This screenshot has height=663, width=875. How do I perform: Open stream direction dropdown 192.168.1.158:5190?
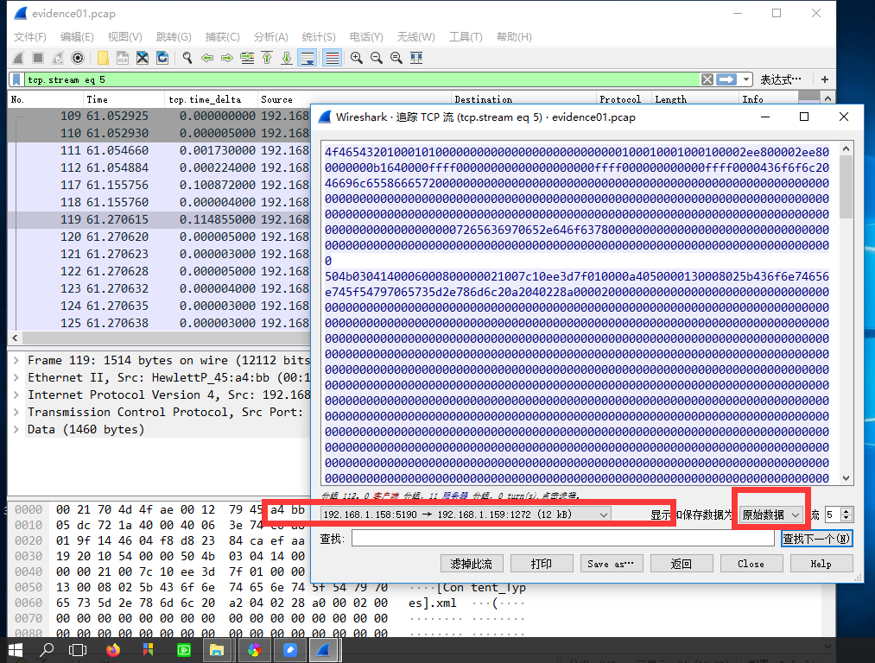coord(466,515)
